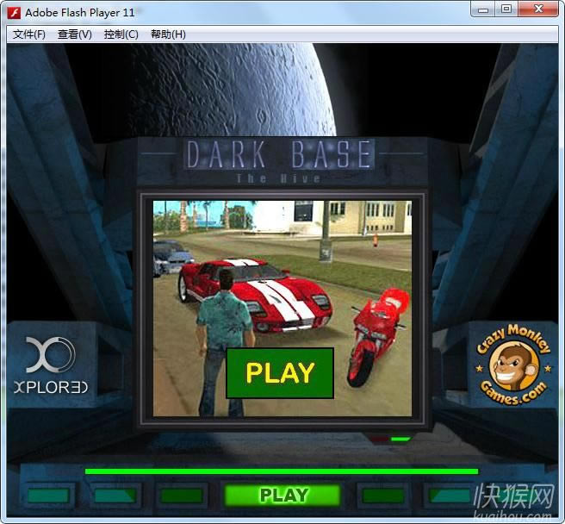The image size is (565, 524).
Task: Click dark green slot just left of bottom PLAY
Action: (x=183, y=496)
